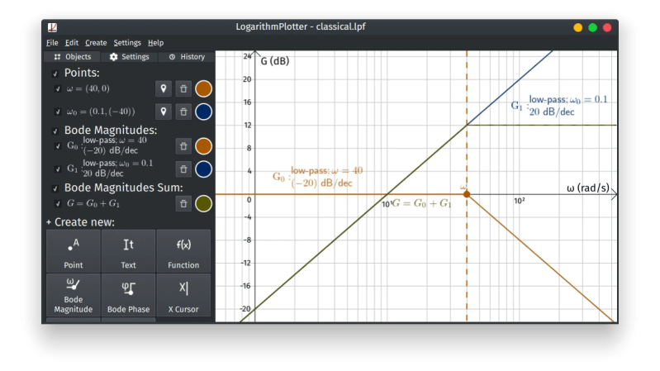This screenshot has width=660, height=371.
Task: Open the File menu
Action: (52, 42)
